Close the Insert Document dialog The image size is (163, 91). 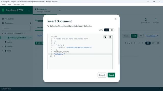116,19
